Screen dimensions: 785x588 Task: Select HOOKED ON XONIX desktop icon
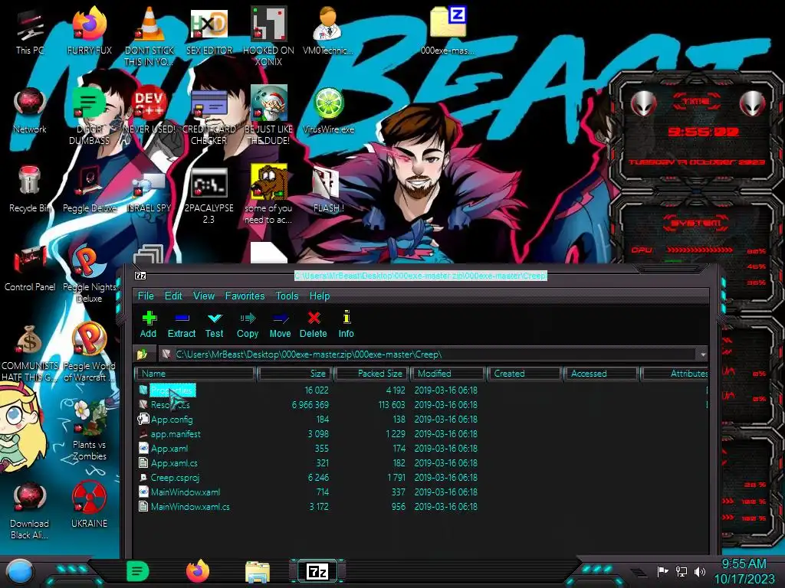coord(268,36)
